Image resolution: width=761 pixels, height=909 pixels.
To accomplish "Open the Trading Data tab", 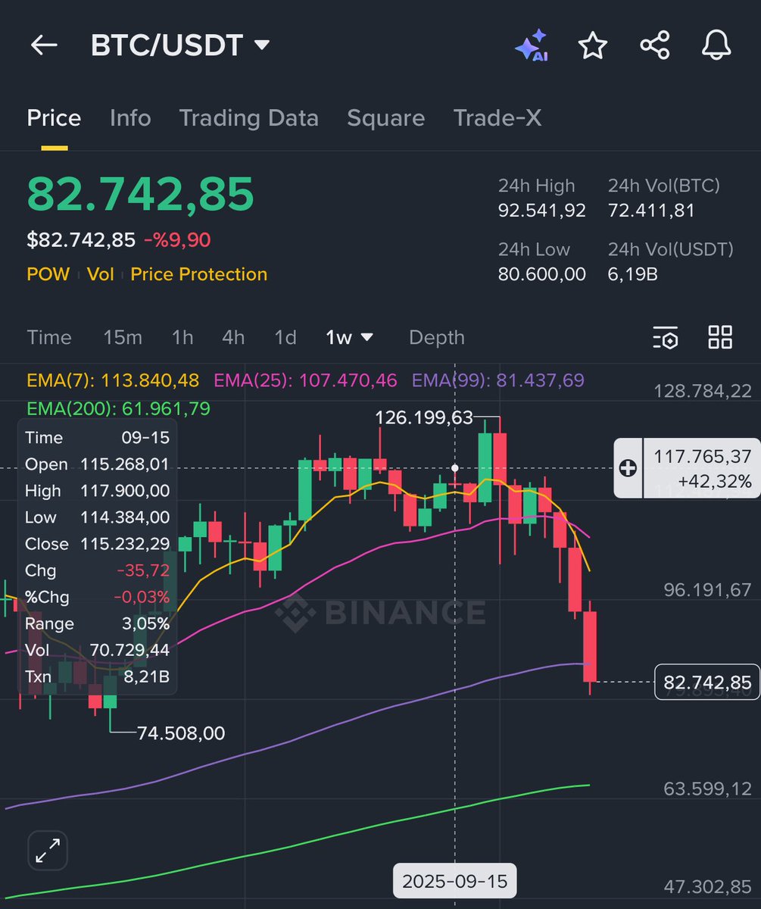I will [248, 118].
